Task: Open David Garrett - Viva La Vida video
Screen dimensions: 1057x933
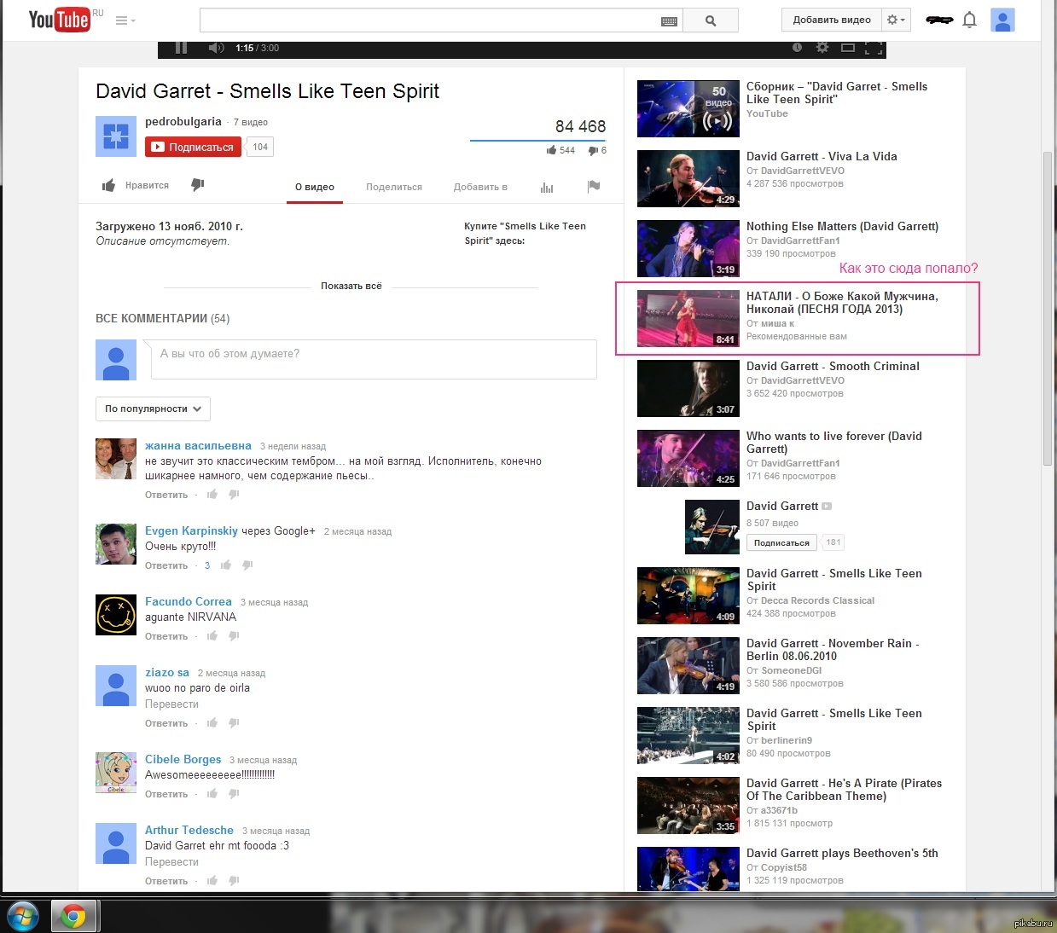Action: tap(822, 156)
